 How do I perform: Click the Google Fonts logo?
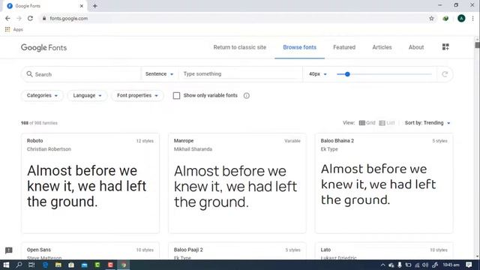tap(43, 47)
